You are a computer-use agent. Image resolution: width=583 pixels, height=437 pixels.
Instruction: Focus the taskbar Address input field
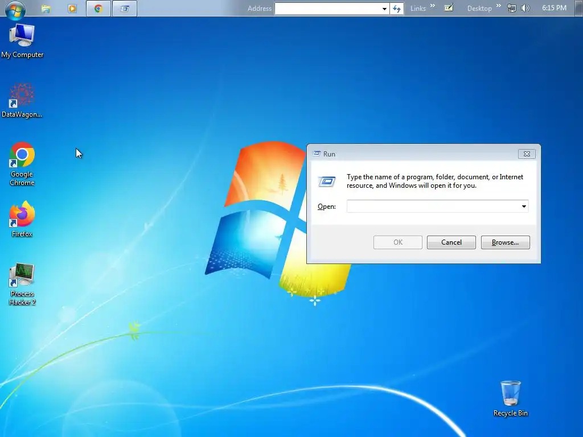327,9
